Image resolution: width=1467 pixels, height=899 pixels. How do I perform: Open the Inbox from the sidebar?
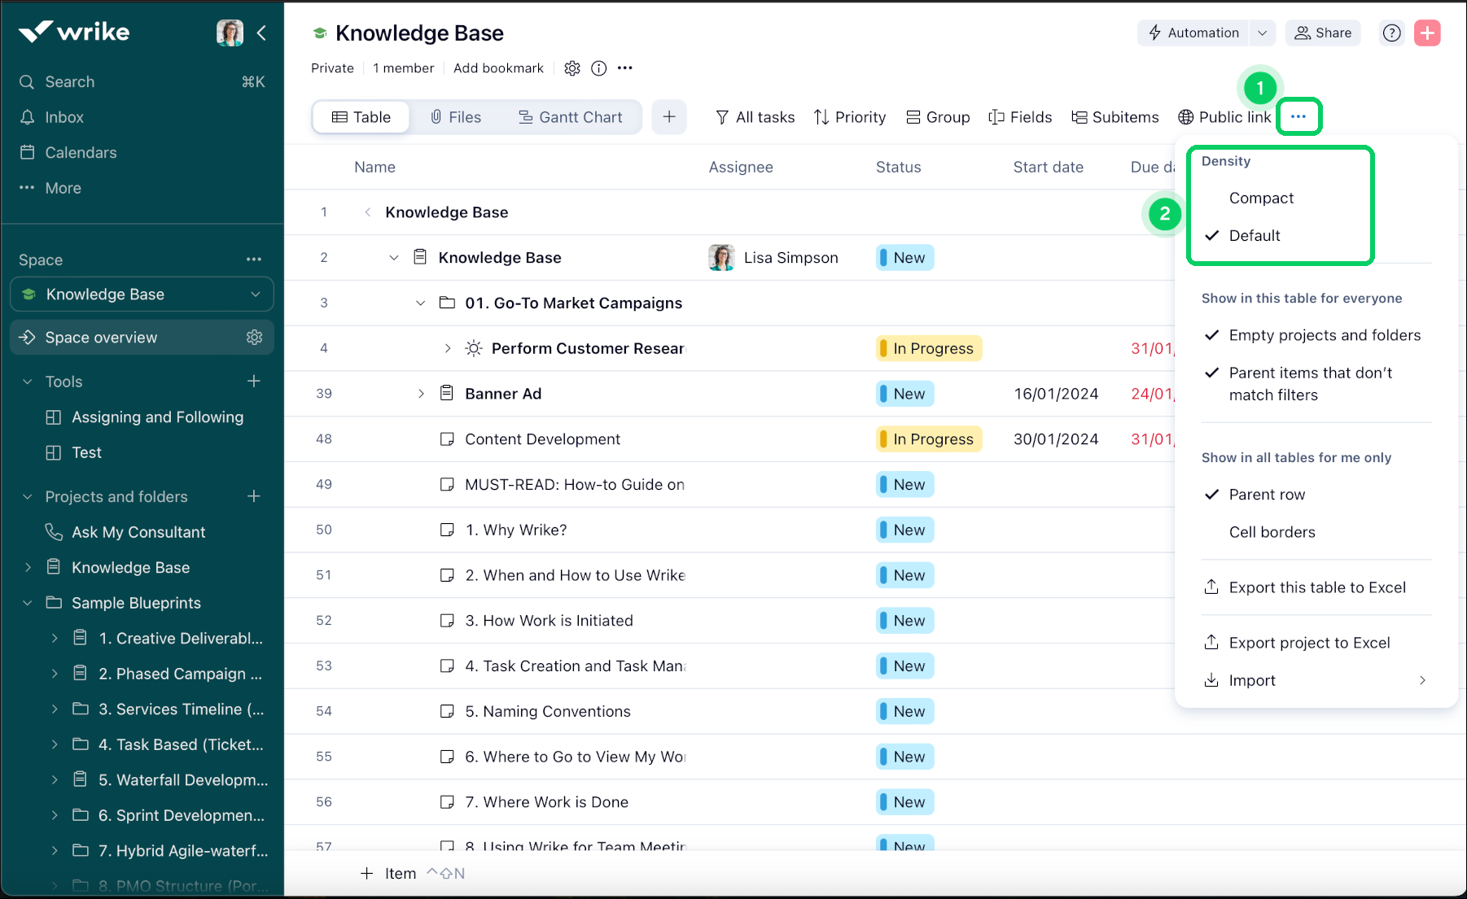tap(64, 116)
